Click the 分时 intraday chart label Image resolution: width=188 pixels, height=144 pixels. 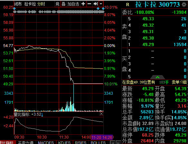(x=41, y=4)
